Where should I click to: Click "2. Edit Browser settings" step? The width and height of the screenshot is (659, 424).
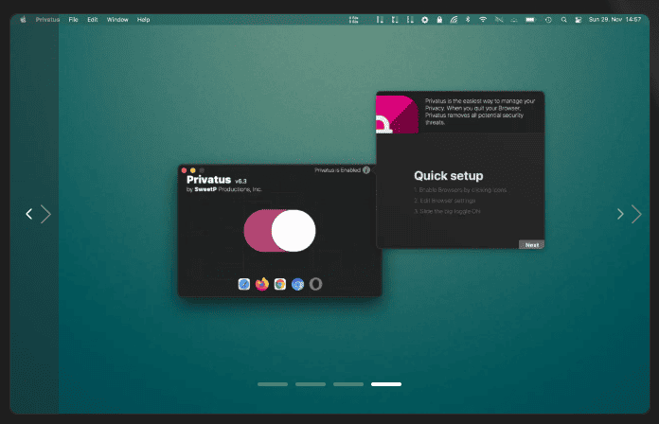[445, 201]
